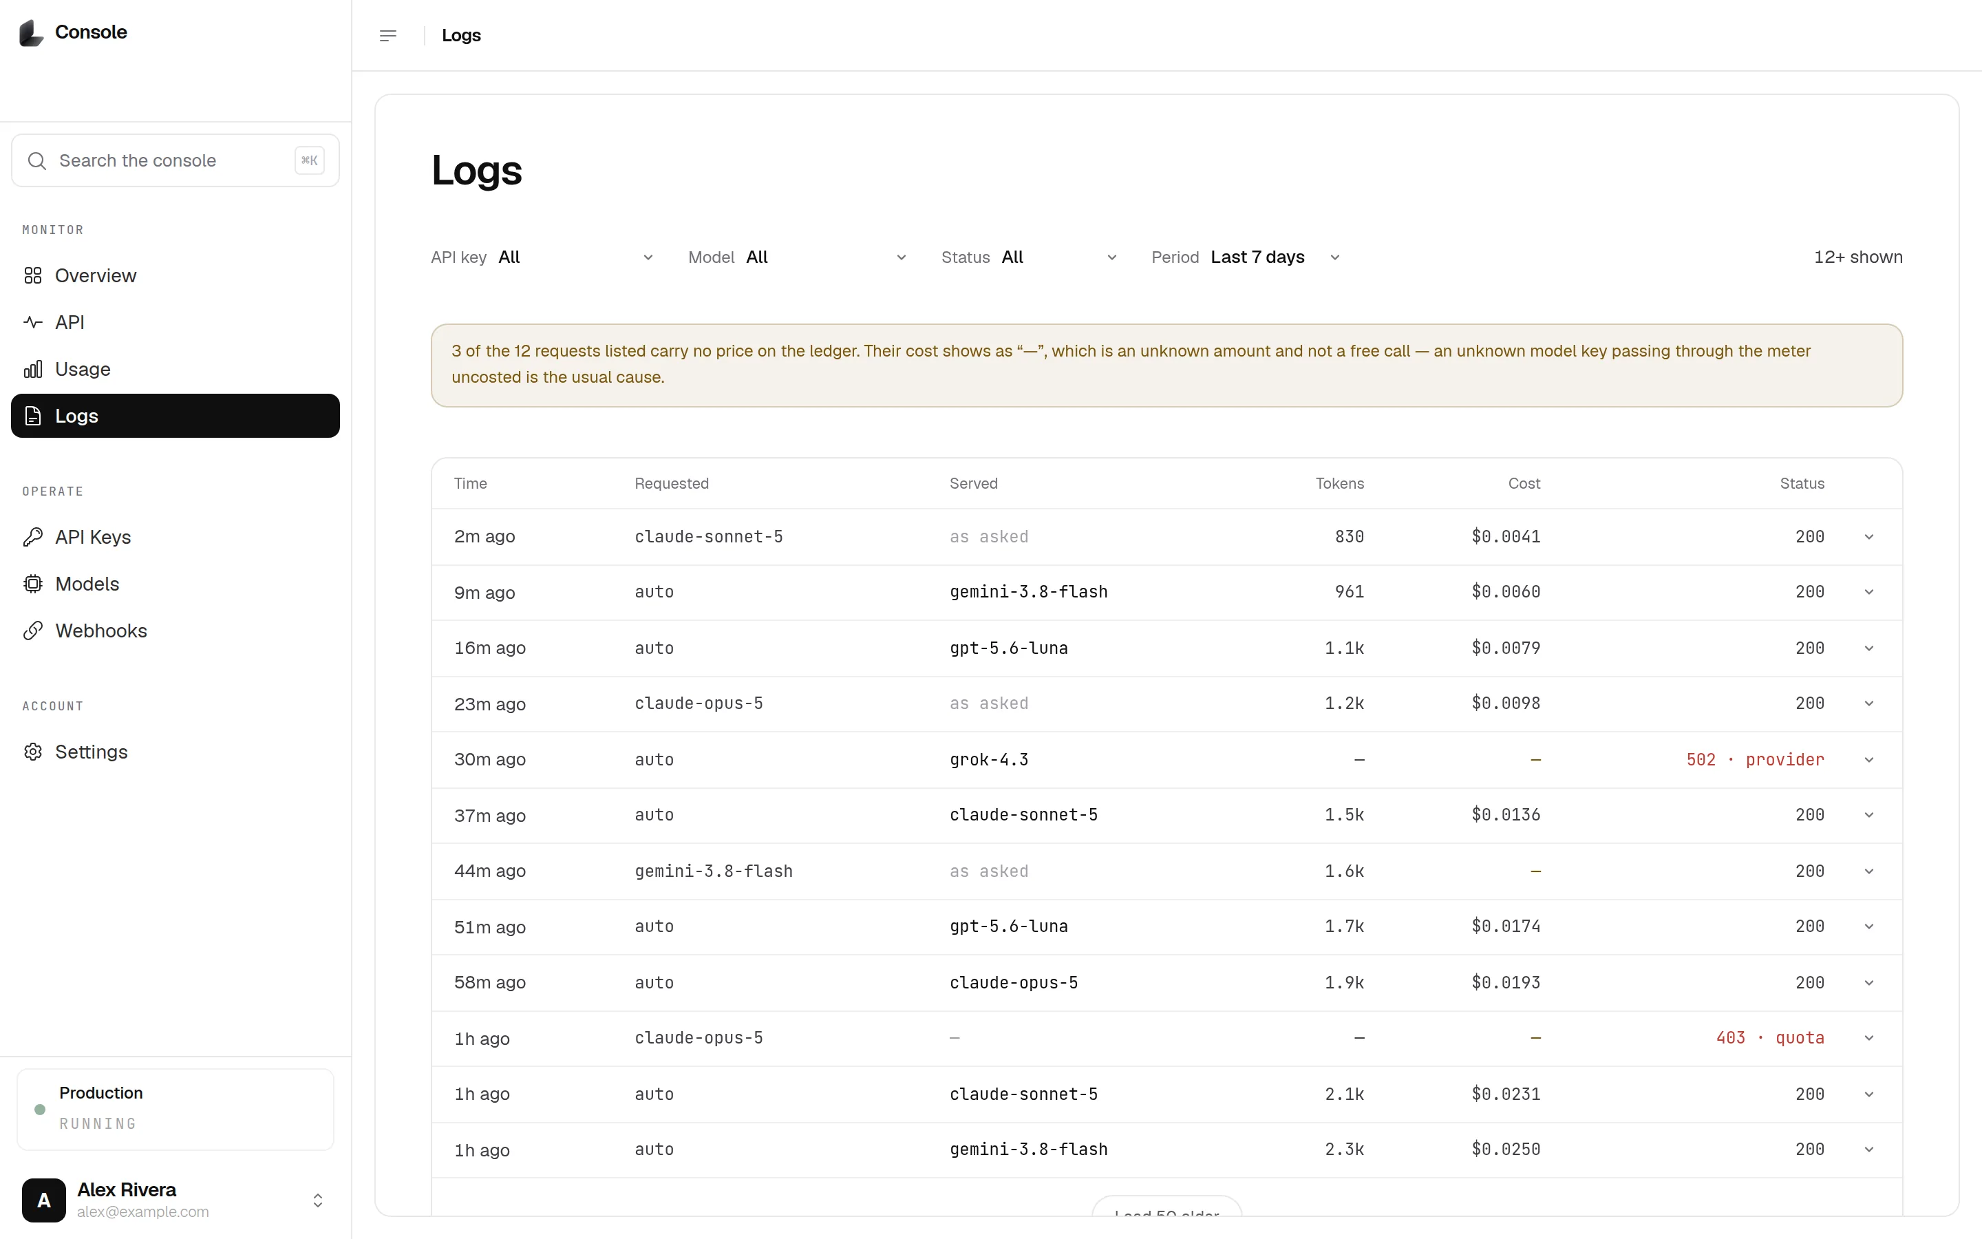This screenshot has width=1982, height=1239.
Task: Click the Logs breadcrumb in header
Action: pos(461,35)
